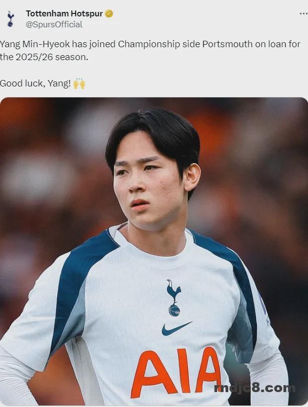Click the Nike swoosh logo on the shirt

coord(176,328)
